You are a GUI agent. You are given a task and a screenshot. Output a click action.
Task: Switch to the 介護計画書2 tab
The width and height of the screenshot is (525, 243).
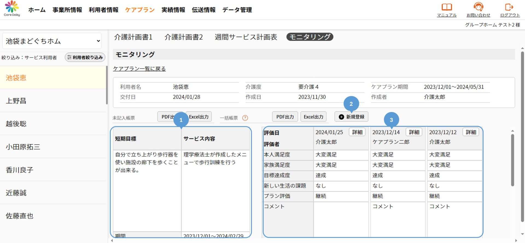[183, 37]
